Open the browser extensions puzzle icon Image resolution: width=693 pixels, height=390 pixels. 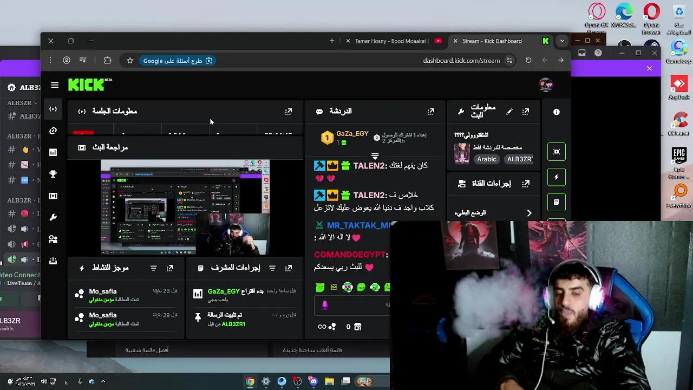point(107,61)
